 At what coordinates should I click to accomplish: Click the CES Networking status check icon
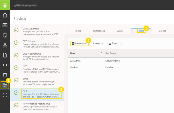pyautogui.click(x=16, y=55)
